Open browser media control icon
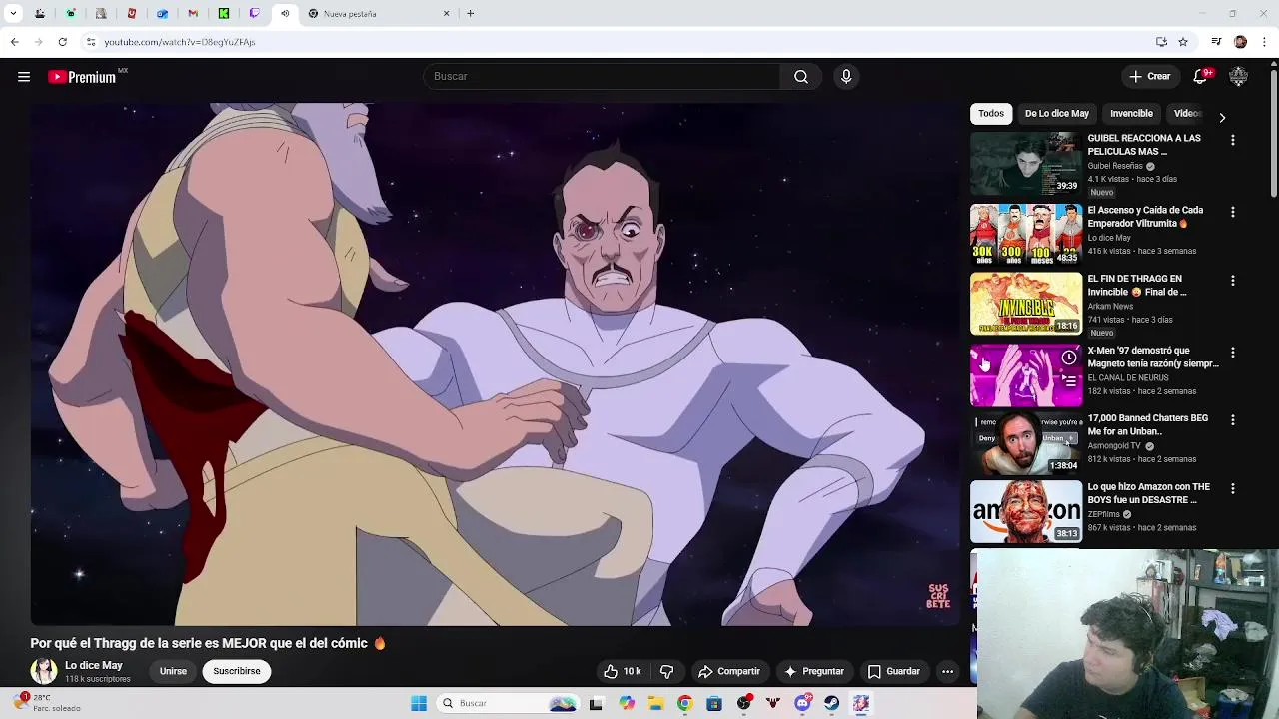 coord(1216,42)
